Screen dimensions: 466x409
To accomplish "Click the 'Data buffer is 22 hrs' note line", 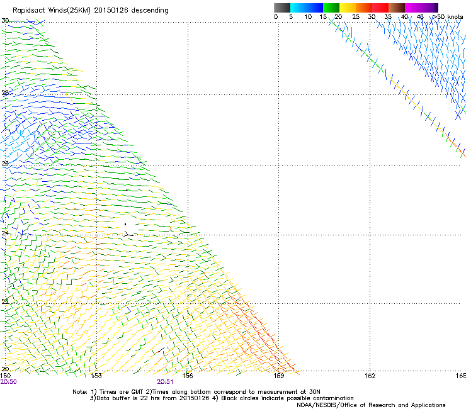I will [x=222, y=398].
